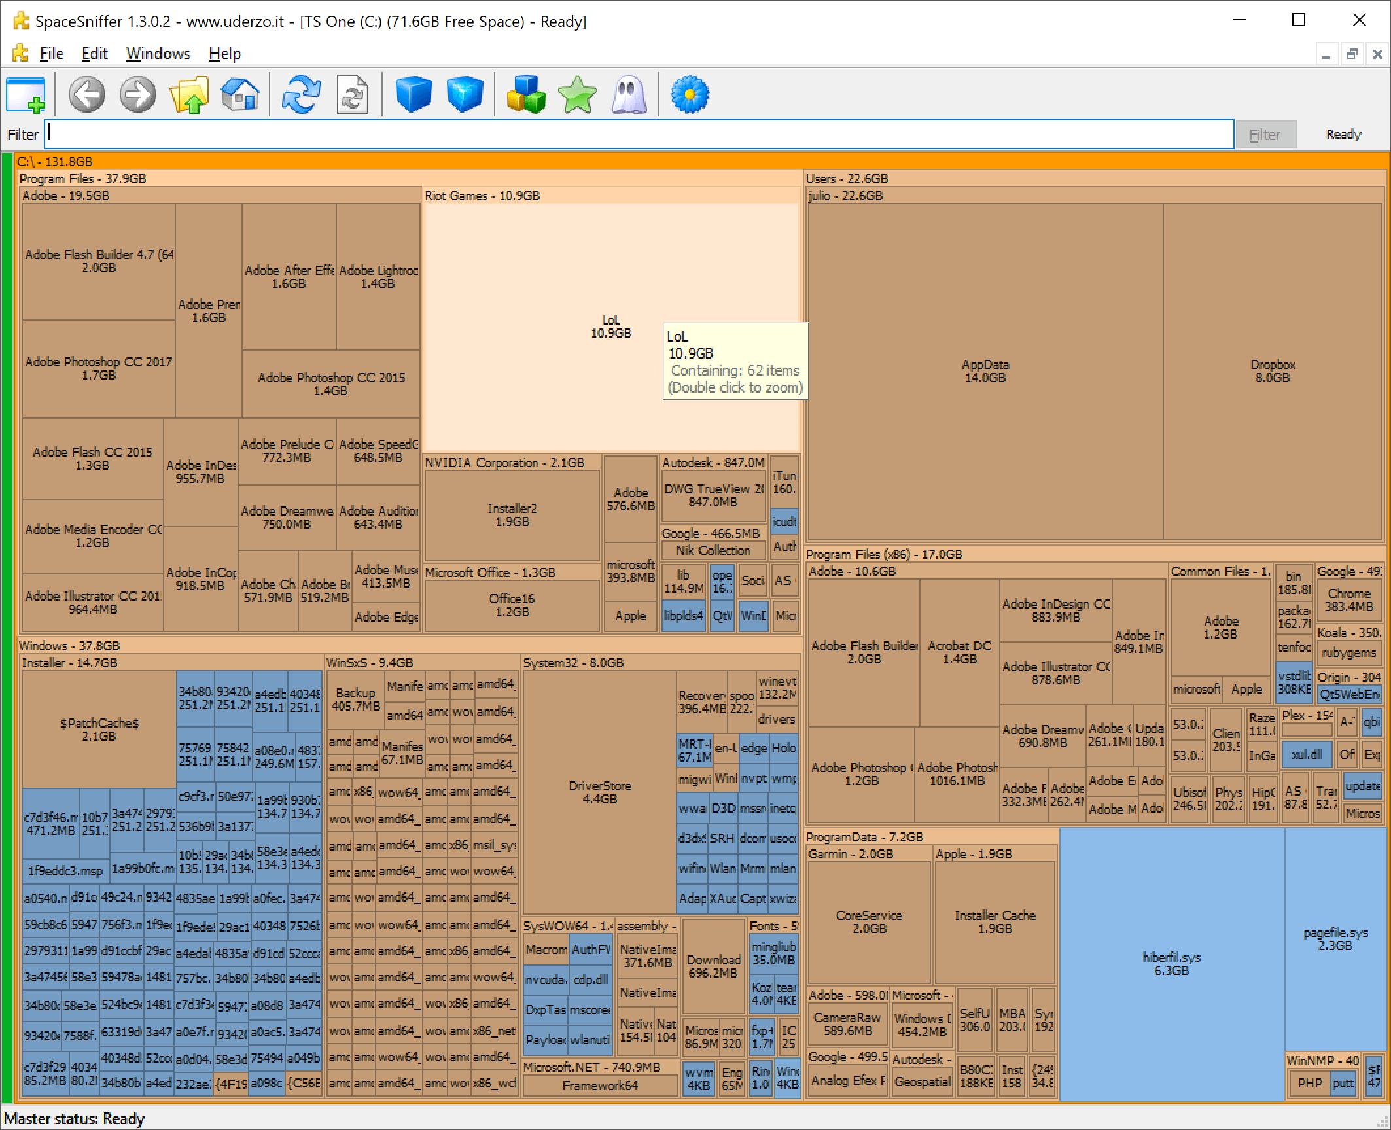The height and width of the screenshot is (1130, 1391).
Task: Click the sparkly blue cube more-detail icon
Action: (x=465, y=95)
